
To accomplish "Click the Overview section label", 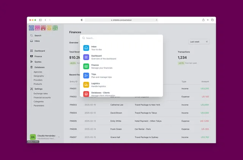I will 74,43.
